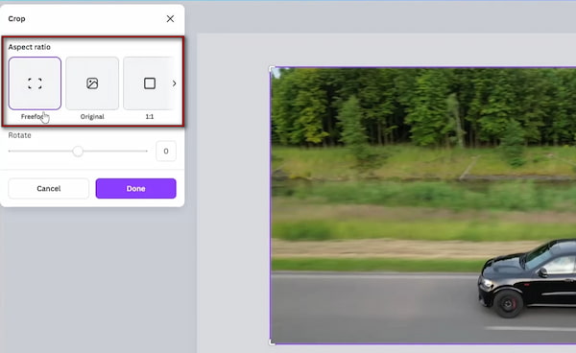Choose the Original aspect ratio option

[x=92, y=83]
